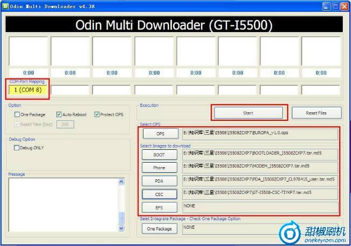Click the Message log scrollbar thumb

coord(121,218)
